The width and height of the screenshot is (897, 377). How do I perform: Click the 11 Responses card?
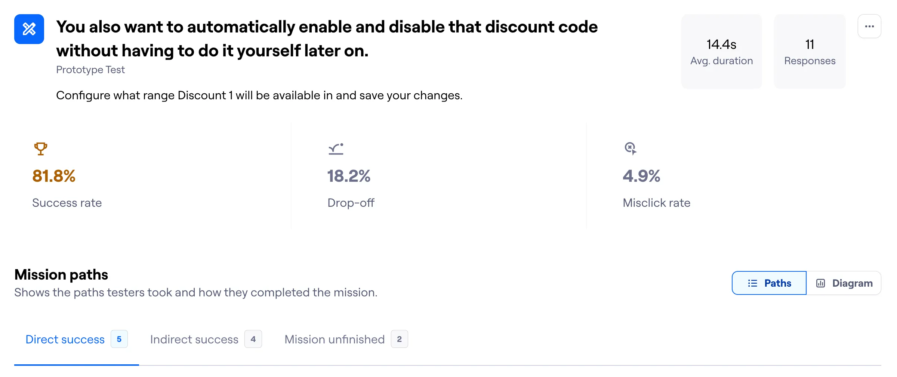click(x=810, y=52)
